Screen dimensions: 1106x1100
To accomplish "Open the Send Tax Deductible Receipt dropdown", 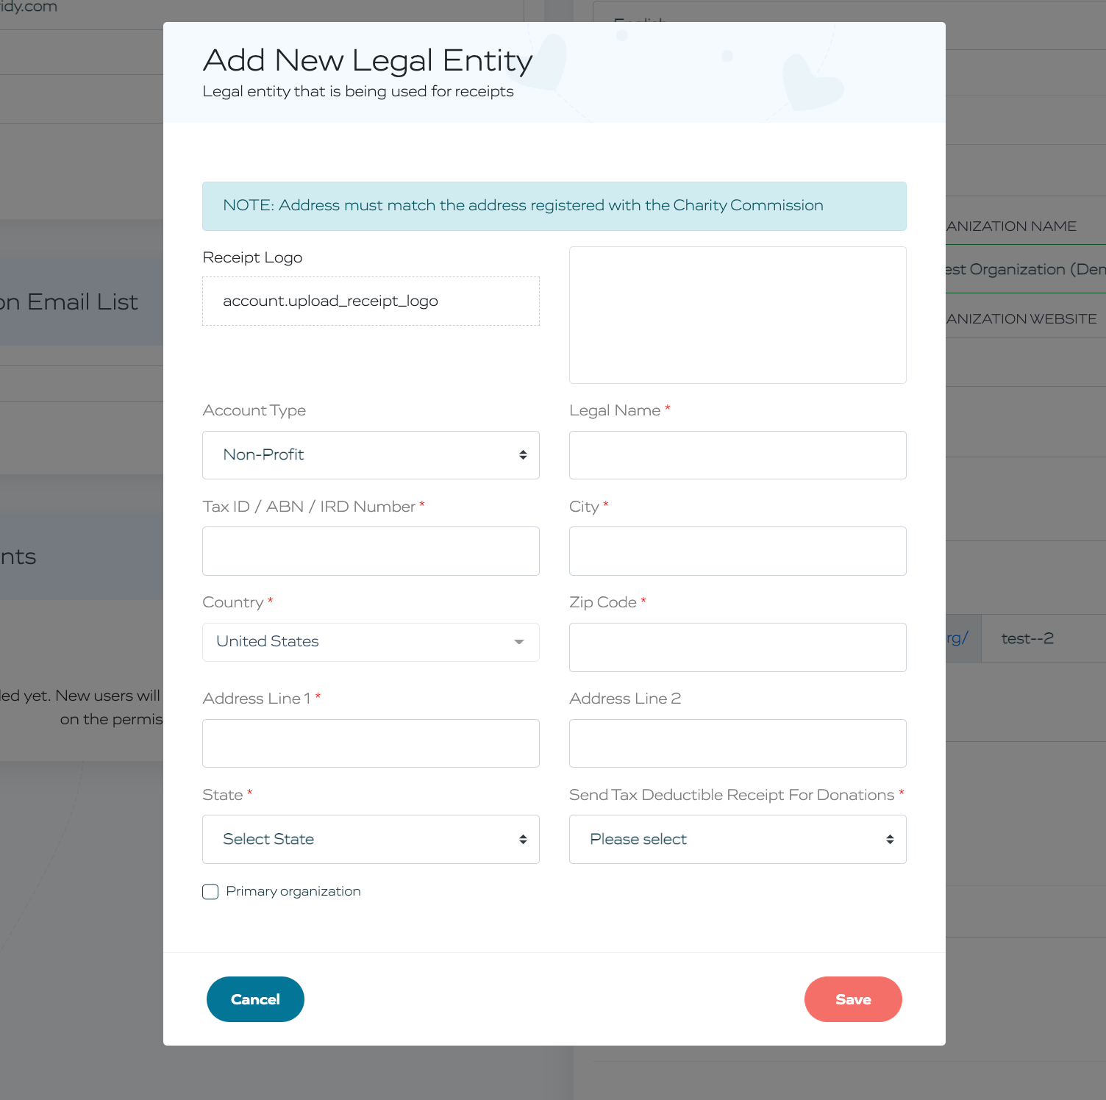I will click(738, 840).
